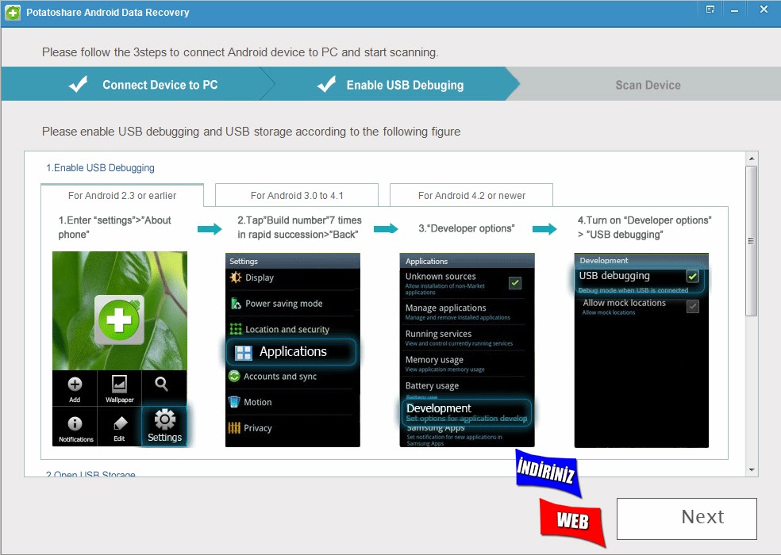The image size is (781, 555).
Task: Click the search magnifier icon in phone image
Action: click(x=161, y=384)
